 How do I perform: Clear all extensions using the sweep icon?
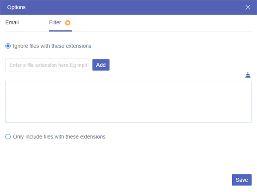(248, 75)
